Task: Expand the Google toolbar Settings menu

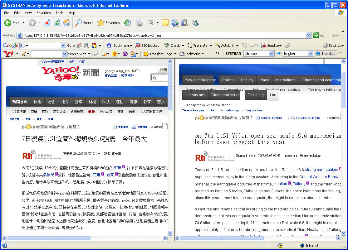Action: click(333, 46)
